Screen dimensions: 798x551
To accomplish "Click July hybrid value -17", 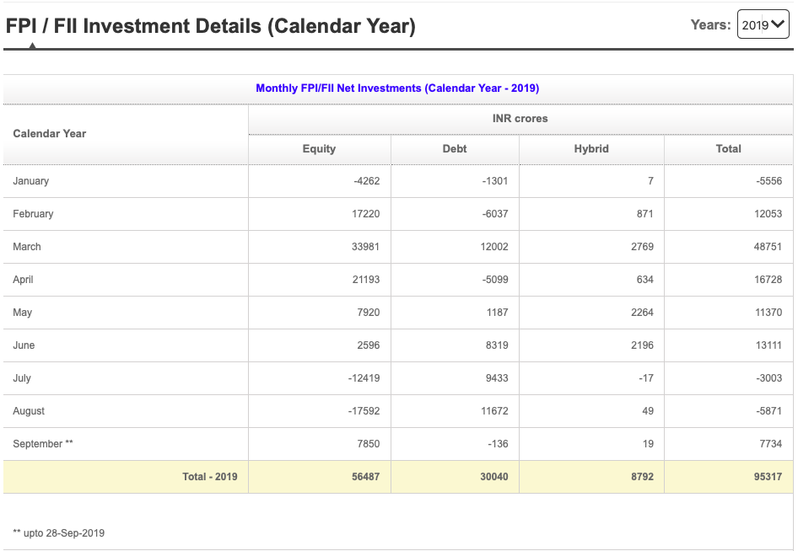I will coord(646,378).
